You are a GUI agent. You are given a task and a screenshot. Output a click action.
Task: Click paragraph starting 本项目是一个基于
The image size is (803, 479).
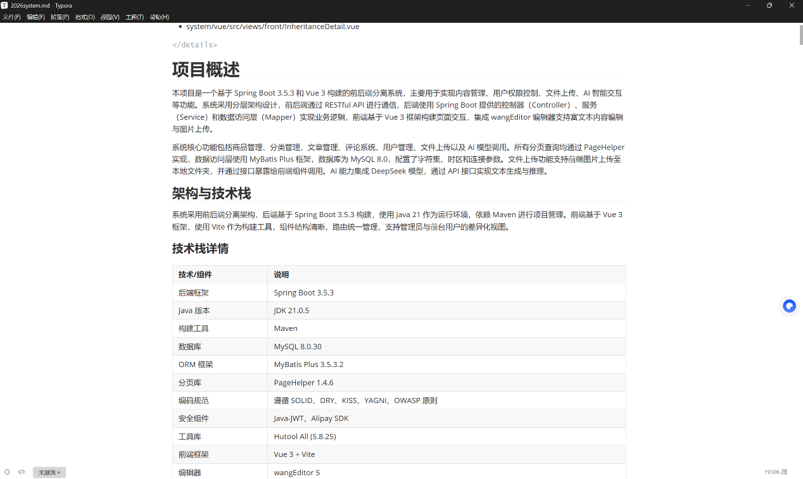[x=398, y=111]
